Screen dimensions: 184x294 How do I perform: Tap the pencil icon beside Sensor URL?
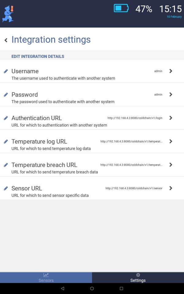[x=6, y=188]
